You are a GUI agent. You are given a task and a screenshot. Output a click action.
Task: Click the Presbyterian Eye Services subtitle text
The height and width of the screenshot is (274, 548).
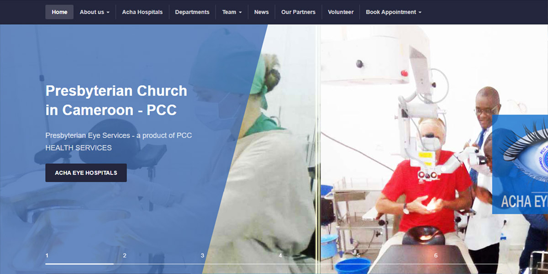tap(119, 142)
